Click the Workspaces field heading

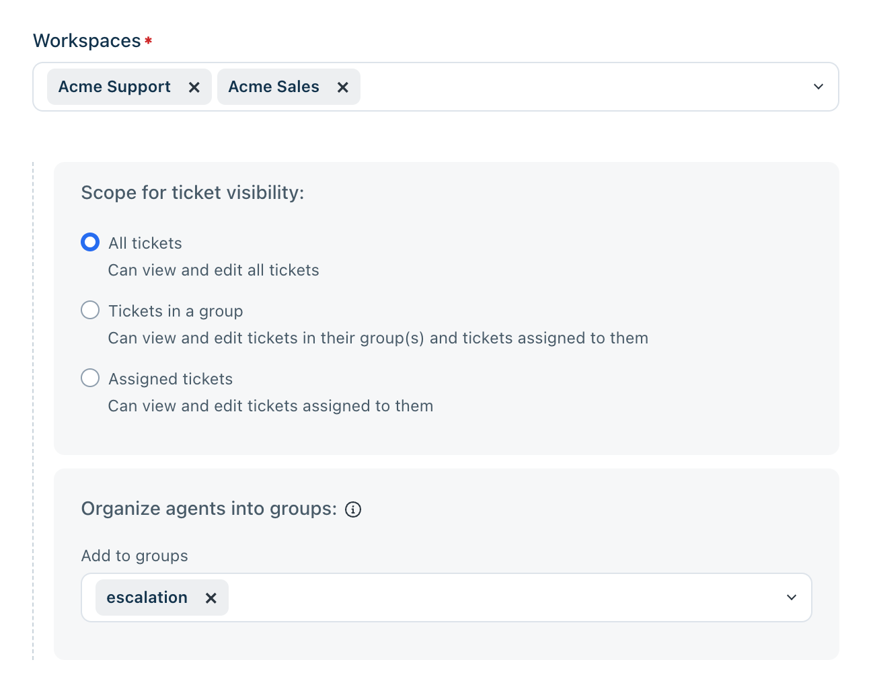(87, 41)
